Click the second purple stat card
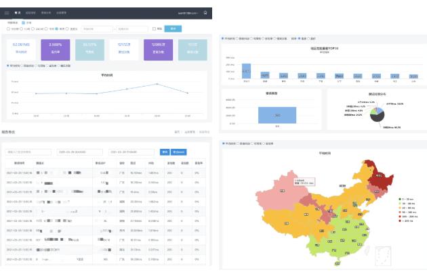Screen dimensions: 427x274 158,50
